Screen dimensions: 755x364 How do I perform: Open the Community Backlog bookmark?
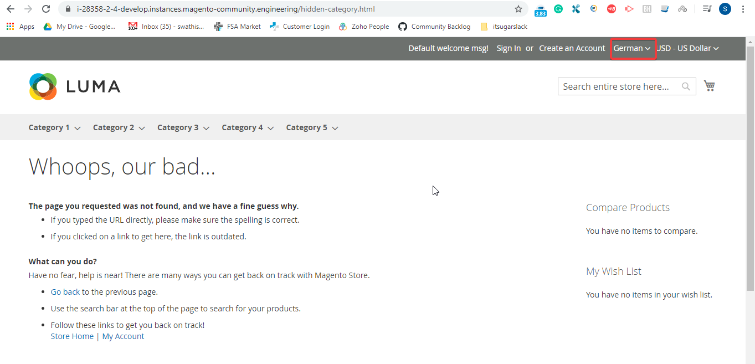(x=434, y=26)
